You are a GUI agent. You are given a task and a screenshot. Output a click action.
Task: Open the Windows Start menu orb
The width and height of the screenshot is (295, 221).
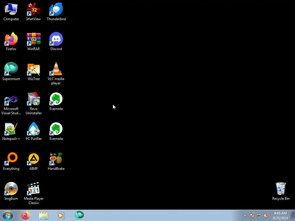[8, 215]
